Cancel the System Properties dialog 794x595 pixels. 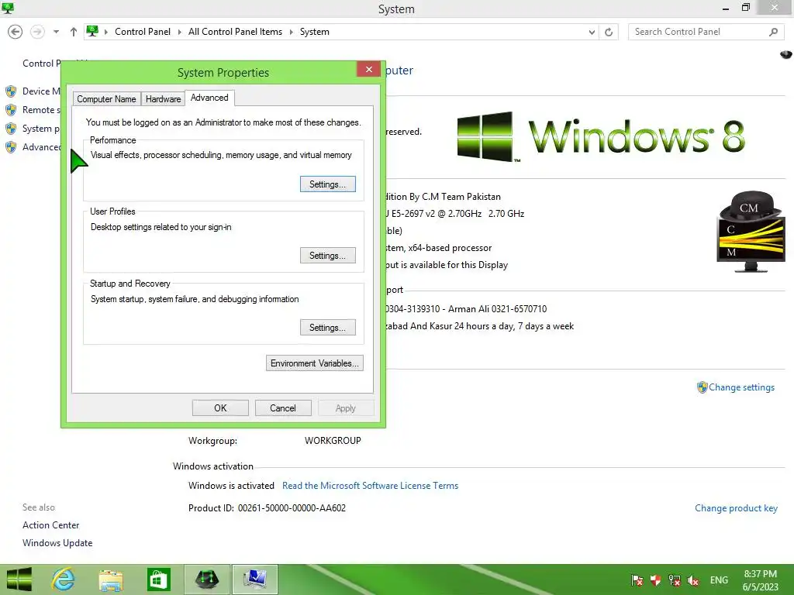tap(283, 408)
